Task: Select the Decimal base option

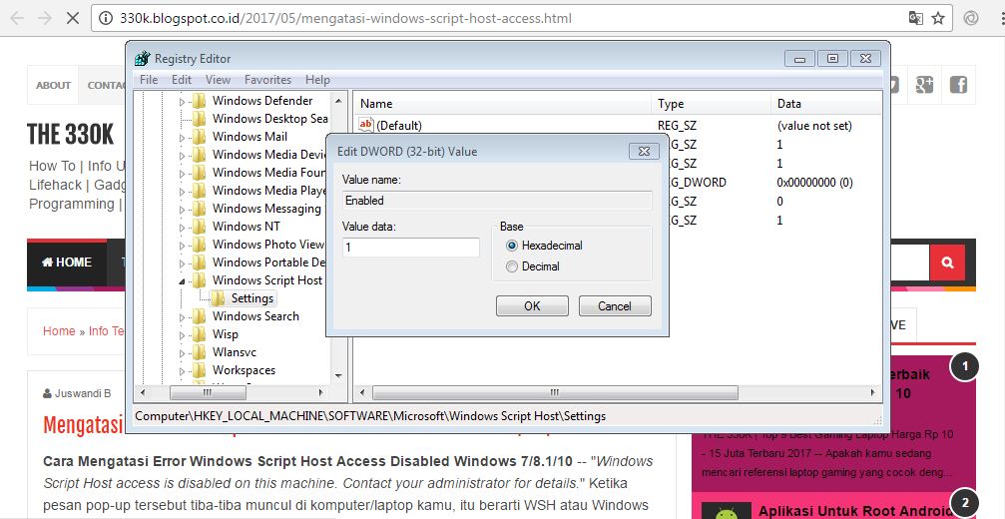Action: (x=511, y=266)
